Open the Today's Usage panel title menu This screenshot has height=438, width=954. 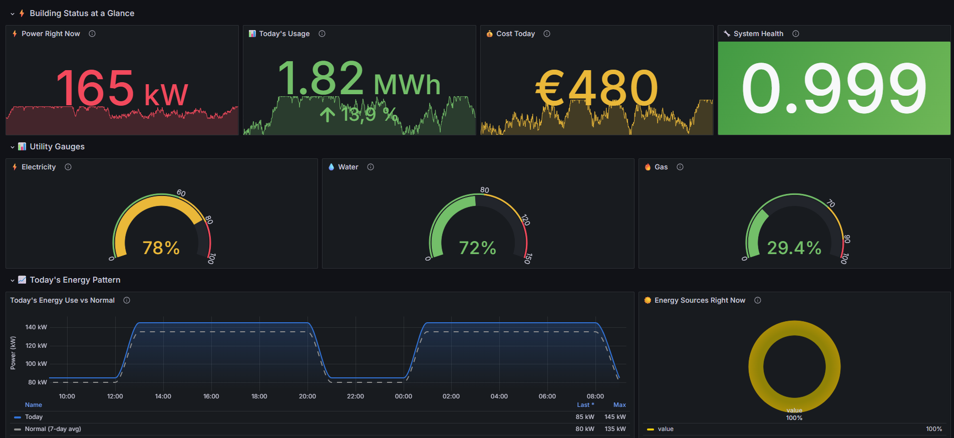click(x=284, y=34)
